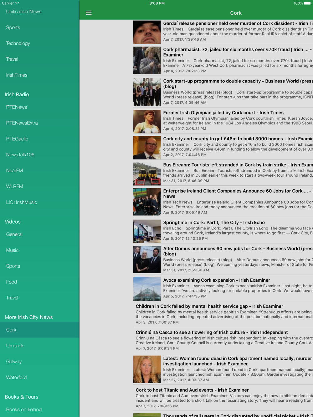This screenshot has width=313, height=417.
Task: Read Gardaí release pensioner headline
Action: 238,23
